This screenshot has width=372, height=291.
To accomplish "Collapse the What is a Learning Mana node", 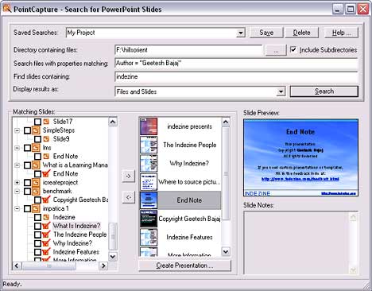I will click(17, 165).
